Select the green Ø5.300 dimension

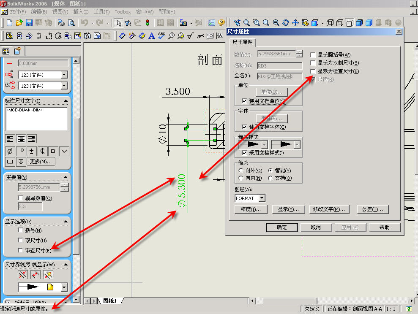[182, 190]
